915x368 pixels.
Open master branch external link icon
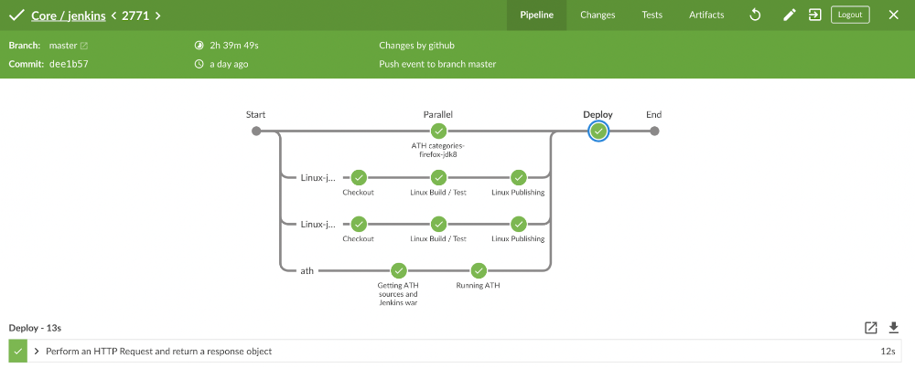click(84, 46)
